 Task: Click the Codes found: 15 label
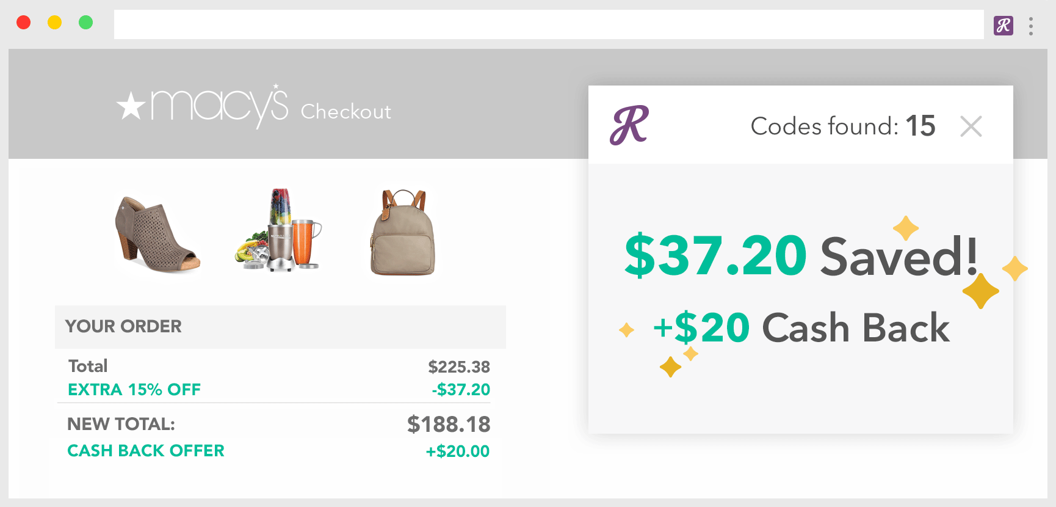coord(843,126)
